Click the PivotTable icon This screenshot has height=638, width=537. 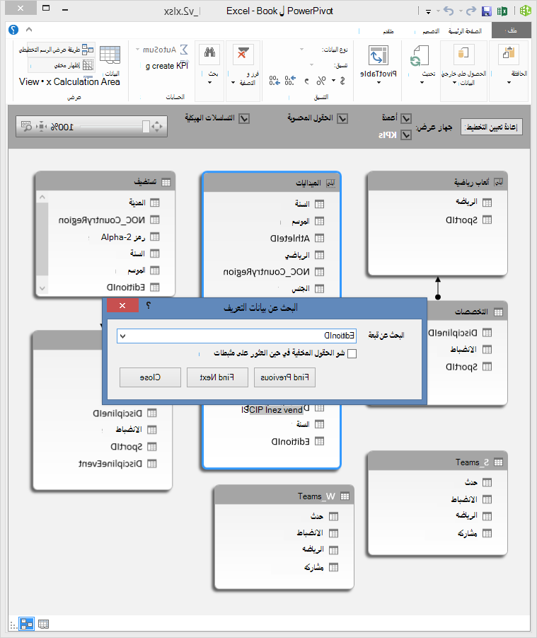pyautogui.click(x=379, y=55)
